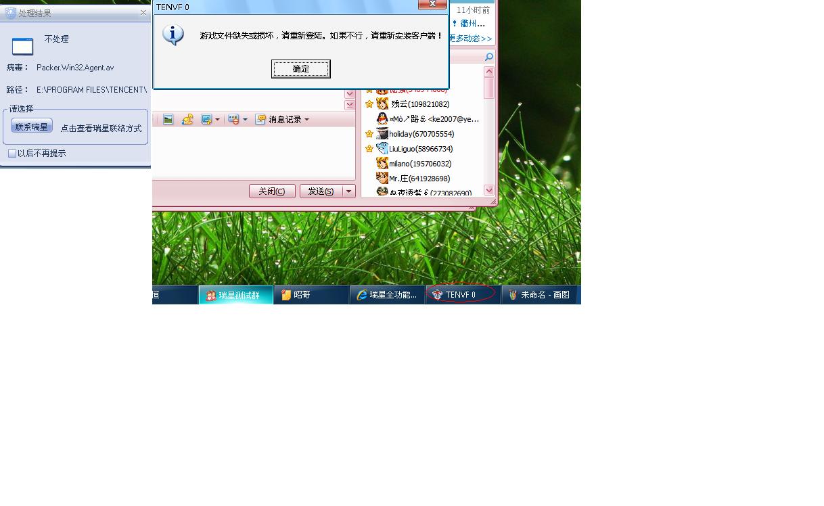Viewport: 824px width, 506px height.
Task: Tick the 以后不再提示 checkbox
Action: point(12,154)
